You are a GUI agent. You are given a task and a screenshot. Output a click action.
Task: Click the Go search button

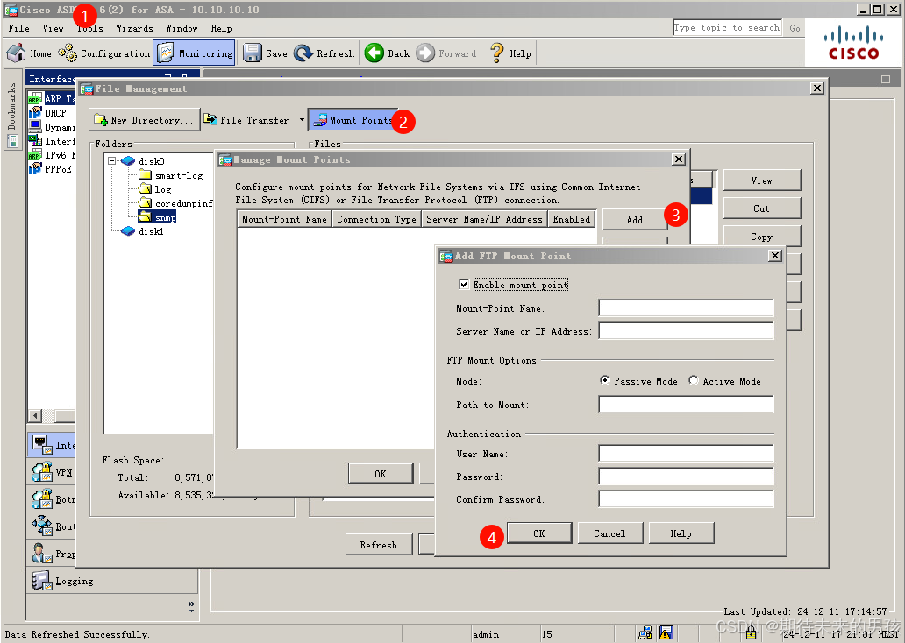tap(795, 28)
